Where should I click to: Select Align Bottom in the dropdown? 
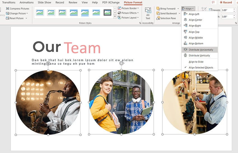pyautogui.click(x=196, y=44)
